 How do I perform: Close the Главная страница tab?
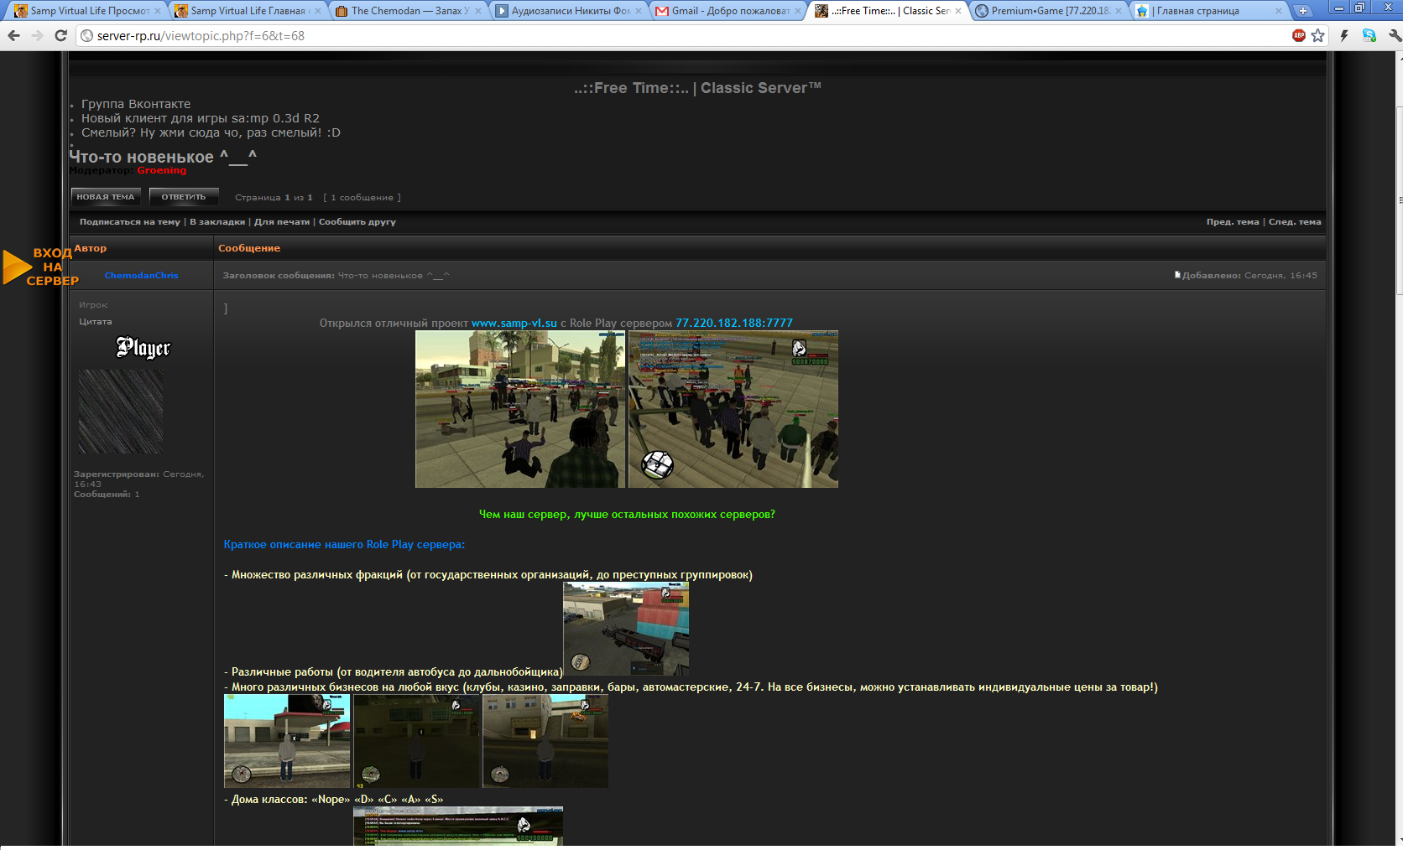coord(1278,11)
